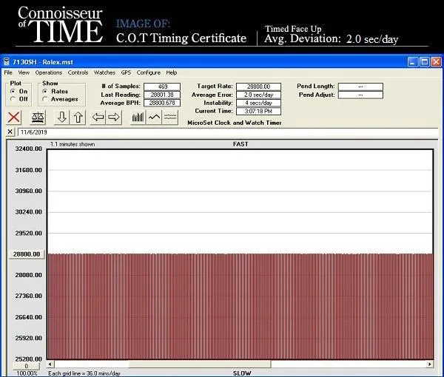The image size is (444, 377).
Task: Click the Current Time field
Action: pos(258,111)
